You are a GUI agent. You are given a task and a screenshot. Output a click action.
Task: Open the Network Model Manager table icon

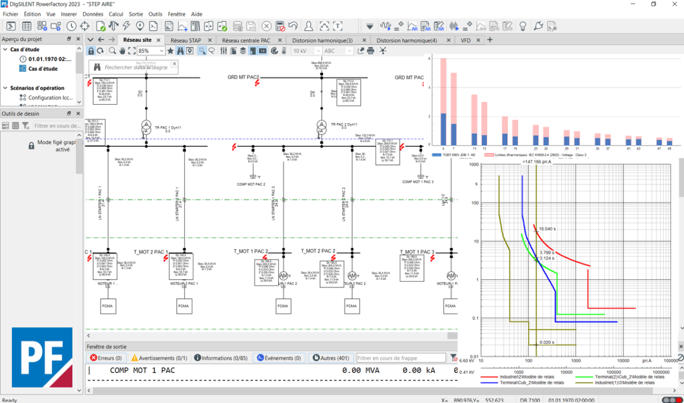(27, 26)
